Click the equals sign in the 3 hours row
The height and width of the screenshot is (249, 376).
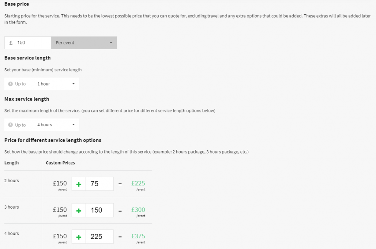pyautogui.click(x=120, y=210)
